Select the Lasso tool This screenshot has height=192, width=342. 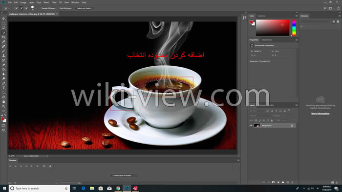point(3,28)
